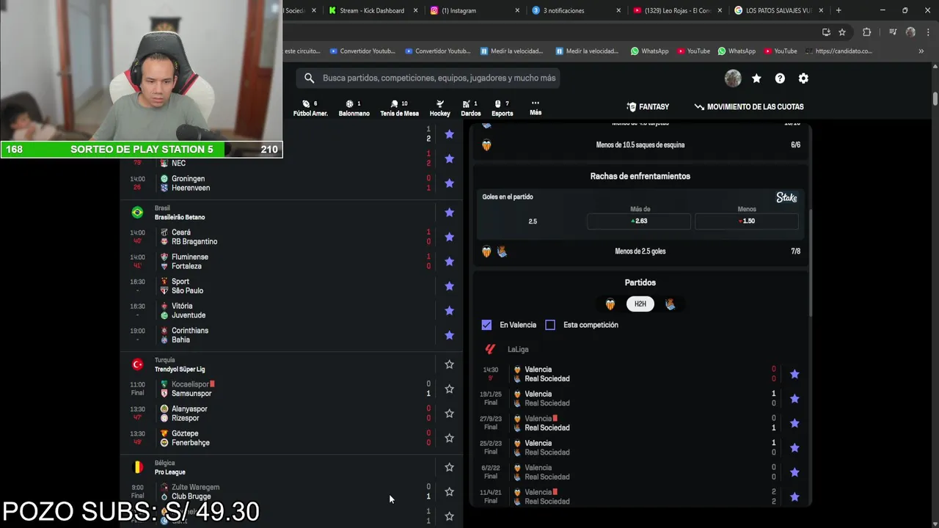Open Chrome extensions puzzle icon
Screen dimensions: 939x528
(866, 32)
